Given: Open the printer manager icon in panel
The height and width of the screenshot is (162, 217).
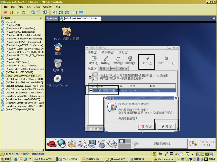Looking at the screenshot, I should 113,144.
